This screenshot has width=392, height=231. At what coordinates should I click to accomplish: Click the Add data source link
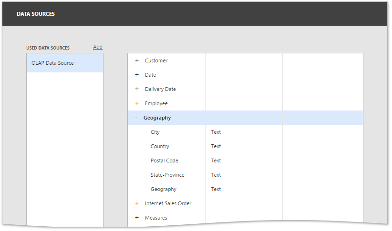click(x=98, y=47)
